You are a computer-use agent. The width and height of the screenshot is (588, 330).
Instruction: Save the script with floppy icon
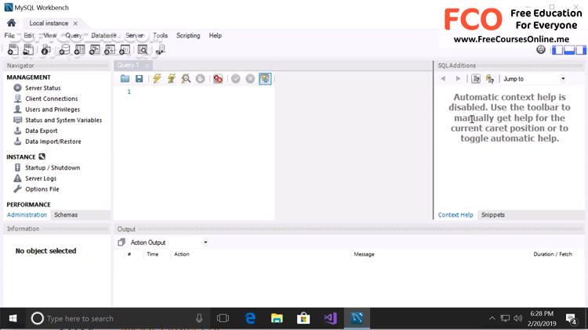coord(139,78)
